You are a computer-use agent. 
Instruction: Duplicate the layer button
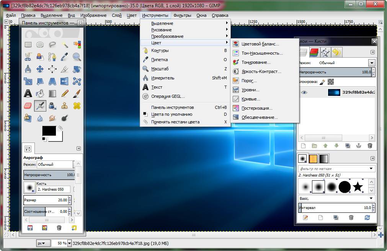click(x=348, y=146)
